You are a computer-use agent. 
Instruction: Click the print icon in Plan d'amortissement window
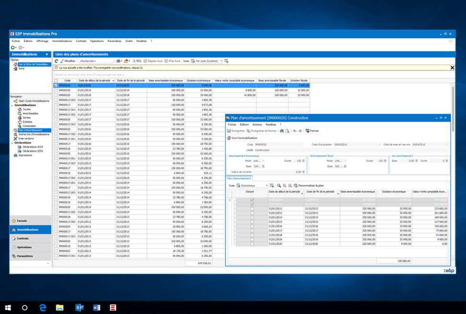click(282, 131)
